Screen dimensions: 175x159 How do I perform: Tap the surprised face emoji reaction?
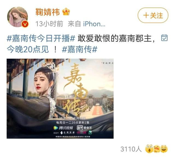tap(150, 149)
